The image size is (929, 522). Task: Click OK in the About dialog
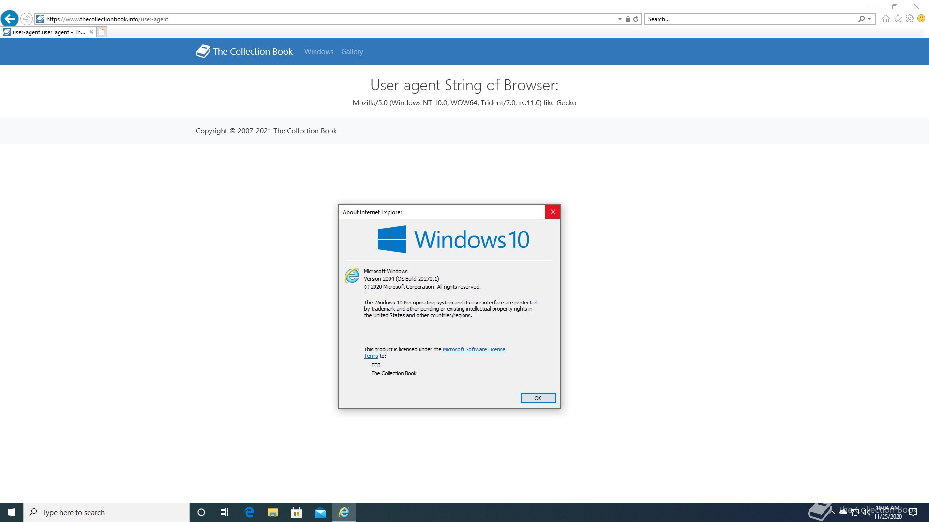(538, 398)
